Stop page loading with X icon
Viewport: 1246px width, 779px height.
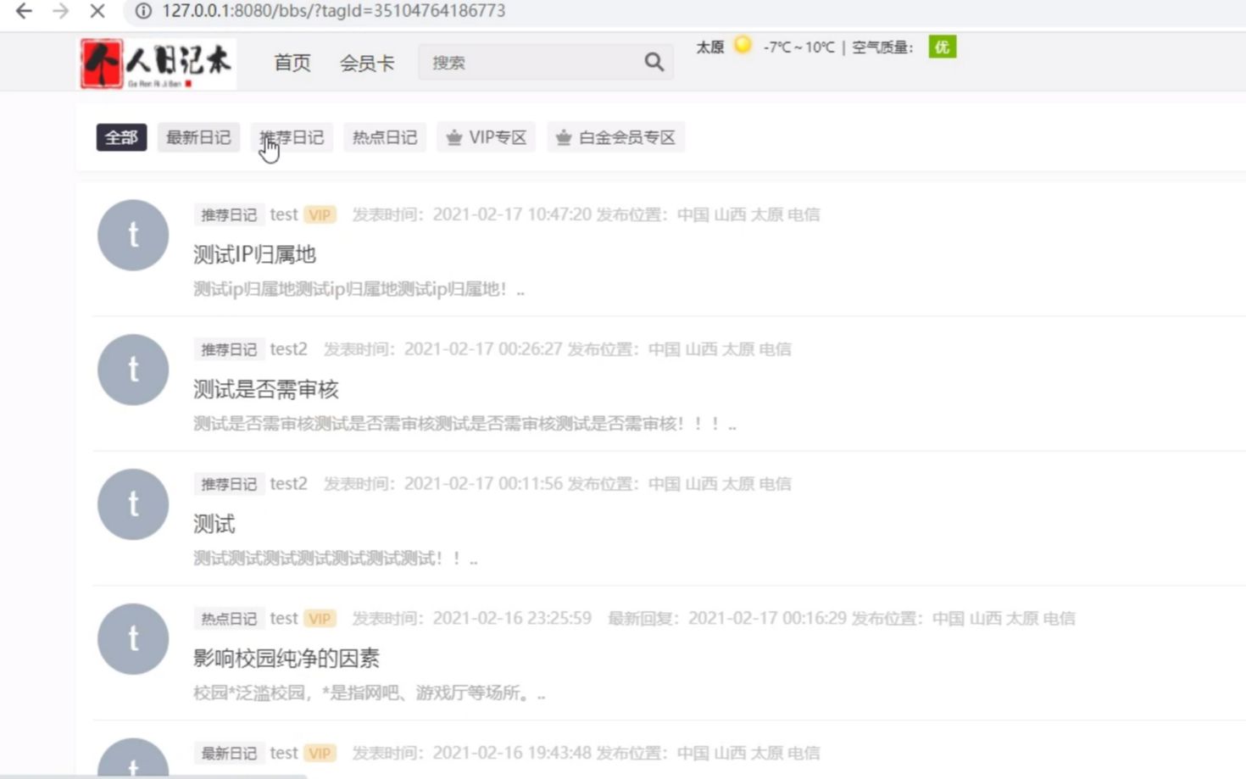[97, 11]
